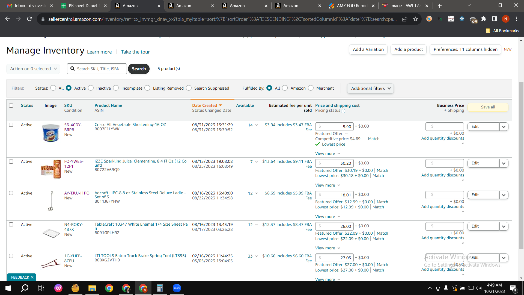Show hidden system tray icons

[x=430, y=288]
